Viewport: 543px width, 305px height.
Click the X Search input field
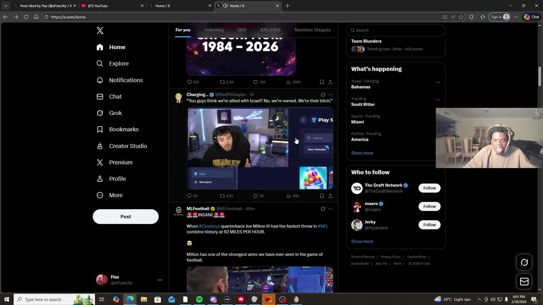(x=396, y=30)
